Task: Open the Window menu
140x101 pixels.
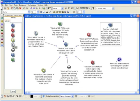Action: (40, 5)
